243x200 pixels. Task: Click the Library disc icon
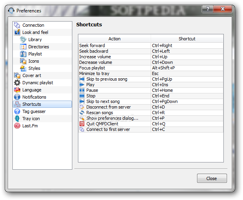pyautogui.click(x=23, y=40)
